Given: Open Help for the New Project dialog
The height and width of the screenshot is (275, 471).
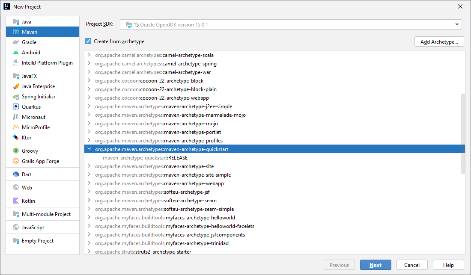Looking at the screenshot, I should click(x=448, y=264).
